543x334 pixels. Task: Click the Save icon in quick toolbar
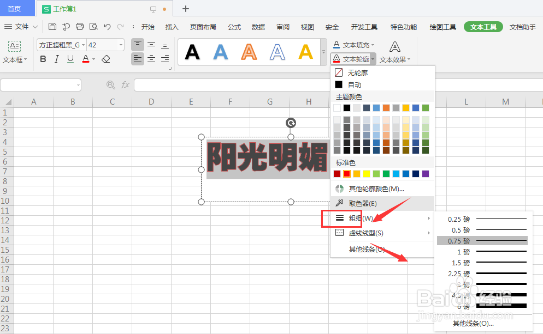pos(52,27)
